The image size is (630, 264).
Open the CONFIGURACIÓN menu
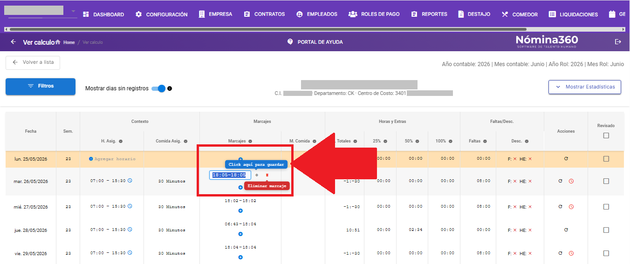click(161, 14)
